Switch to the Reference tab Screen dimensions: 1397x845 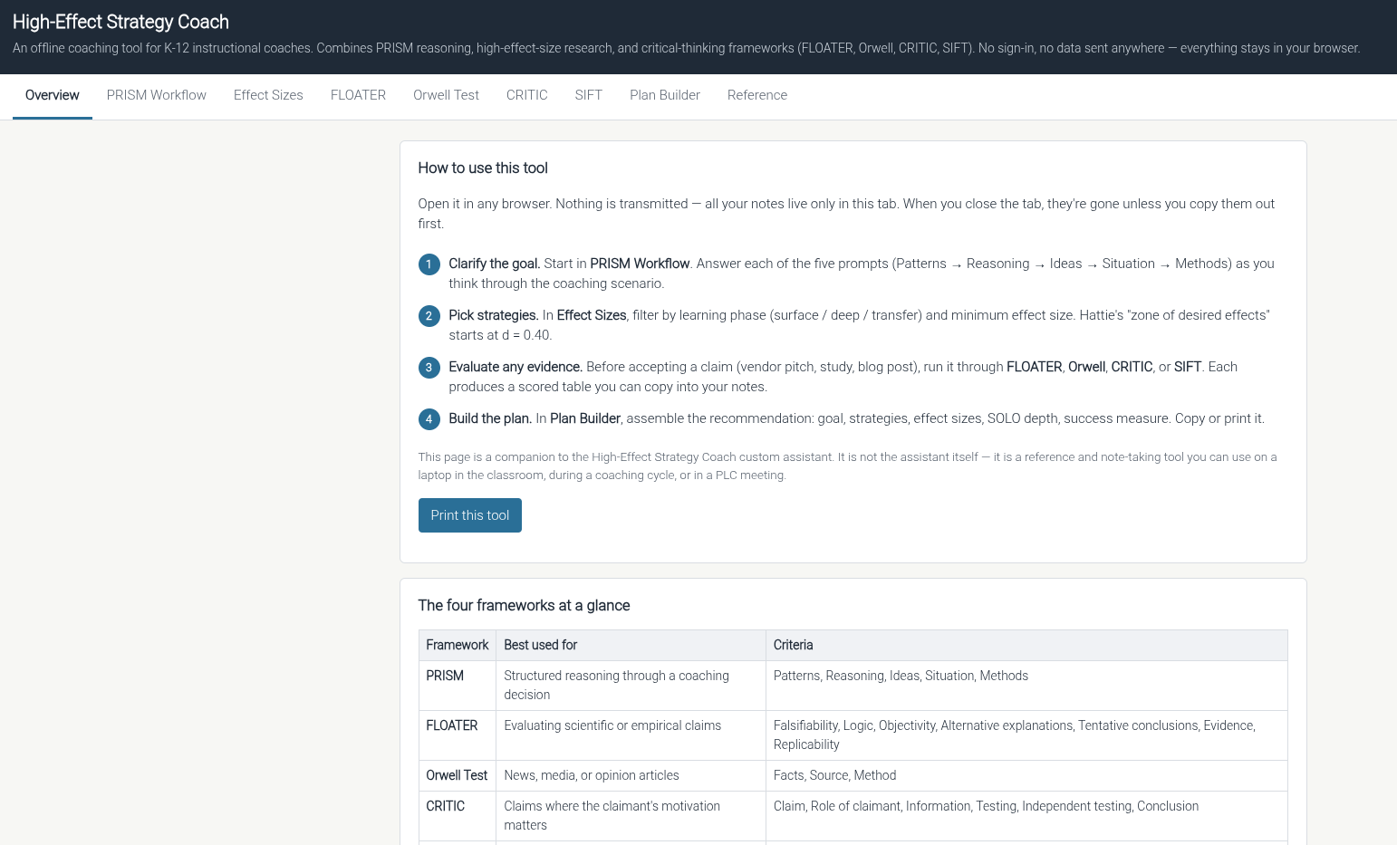coord(756,95)
